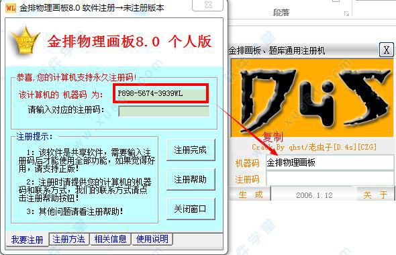Image resolution: width=396 pixels, height=255 pixels.
Task: Click the 2006.1.12 date label
Action: (x=314, y=195)
